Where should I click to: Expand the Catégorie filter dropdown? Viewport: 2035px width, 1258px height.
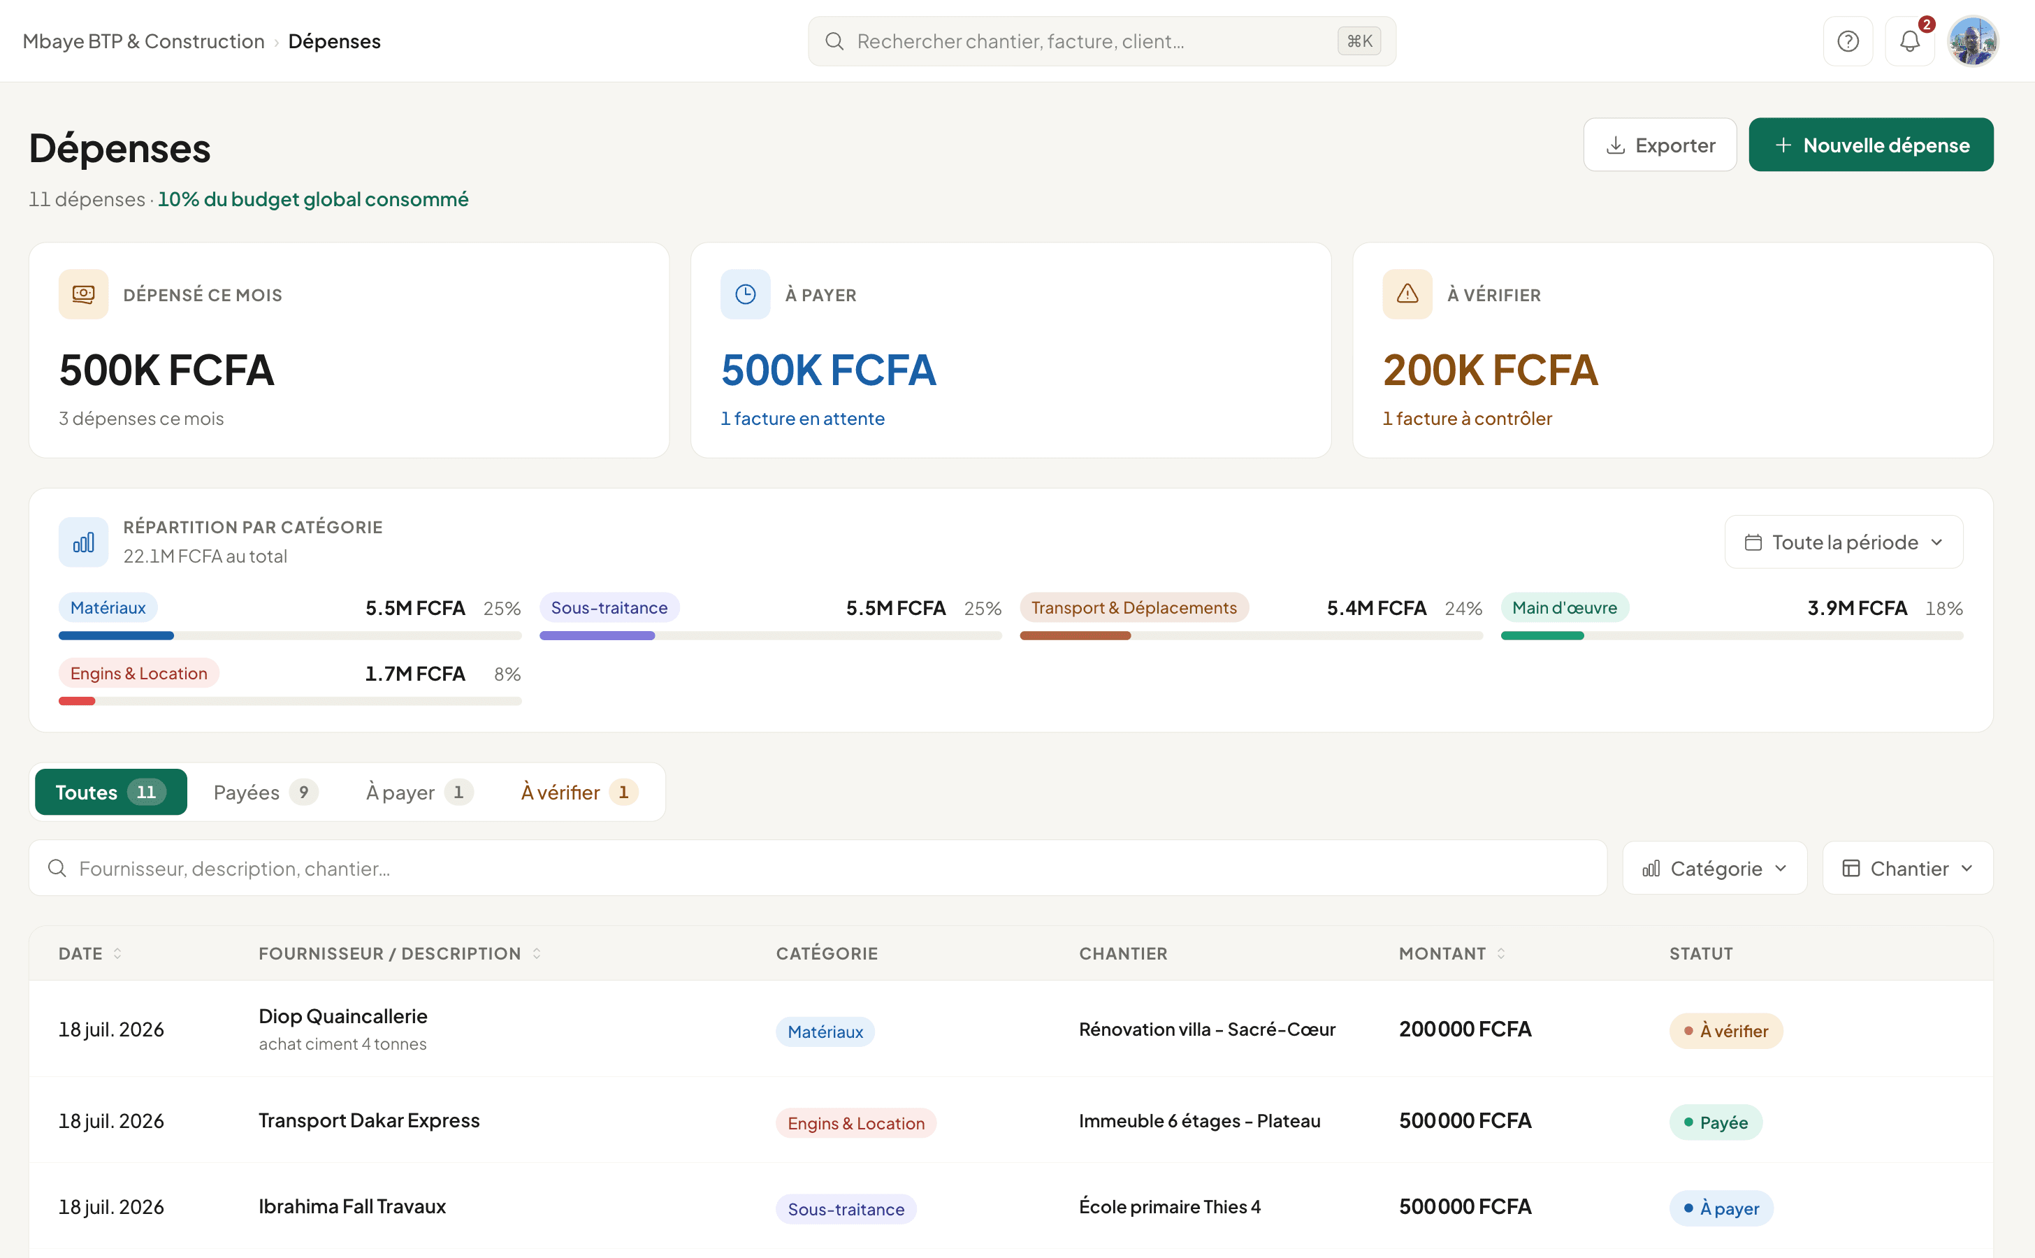coord(1715,869)
